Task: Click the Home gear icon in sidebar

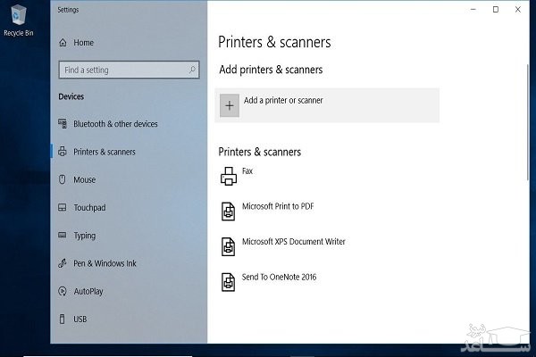Action: click(63, 43)
